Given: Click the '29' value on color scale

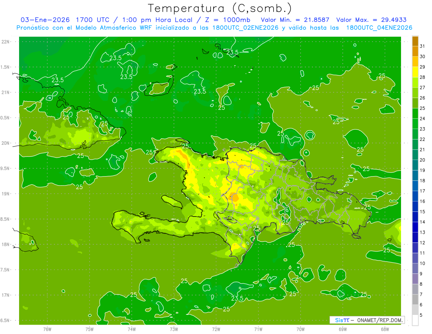Looking at the screenshot, I should pos(423,67).
